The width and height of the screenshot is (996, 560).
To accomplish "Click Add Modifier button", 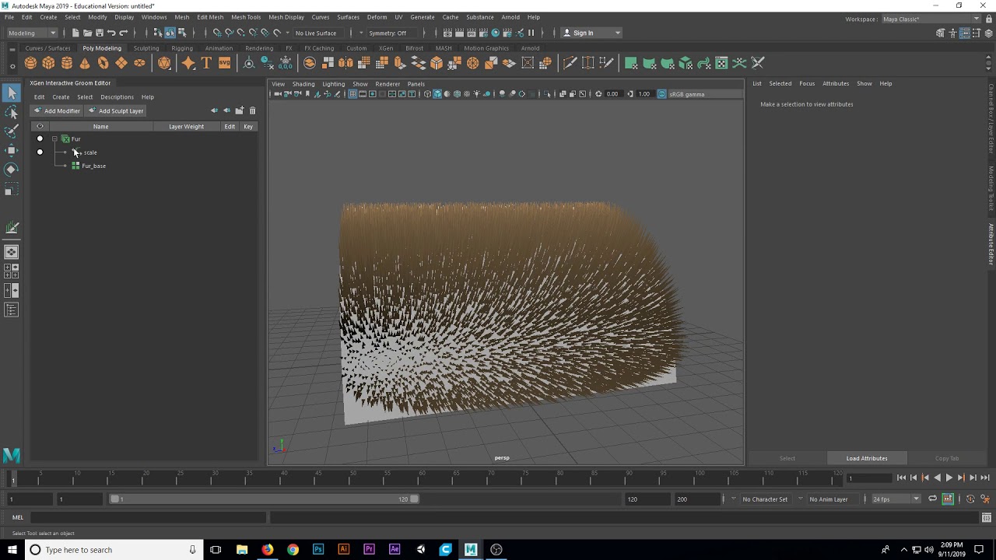I will [57, 110].
